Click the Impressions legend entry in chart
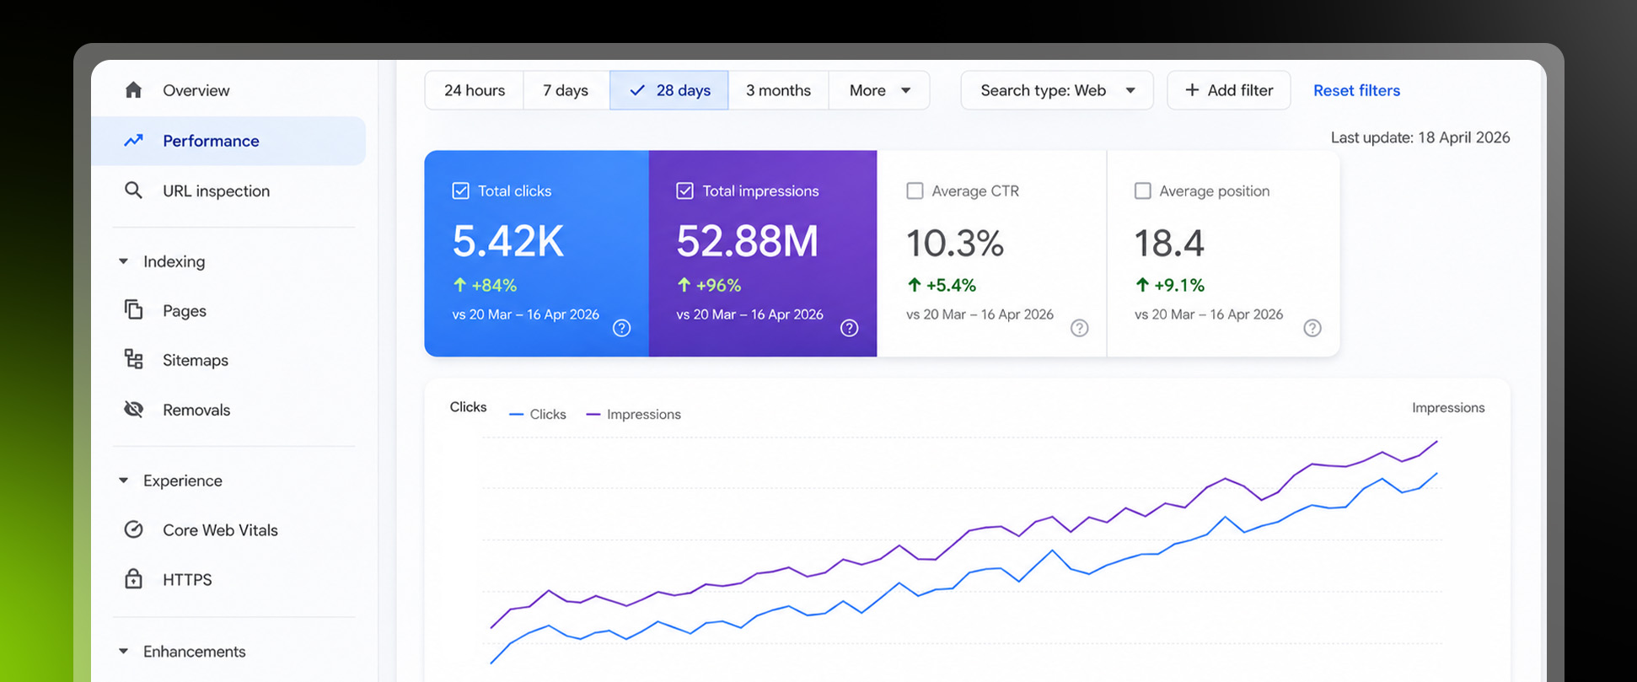Image resolution: width=1637 pixels, height=682 pixels. click(x=633, y=414)
